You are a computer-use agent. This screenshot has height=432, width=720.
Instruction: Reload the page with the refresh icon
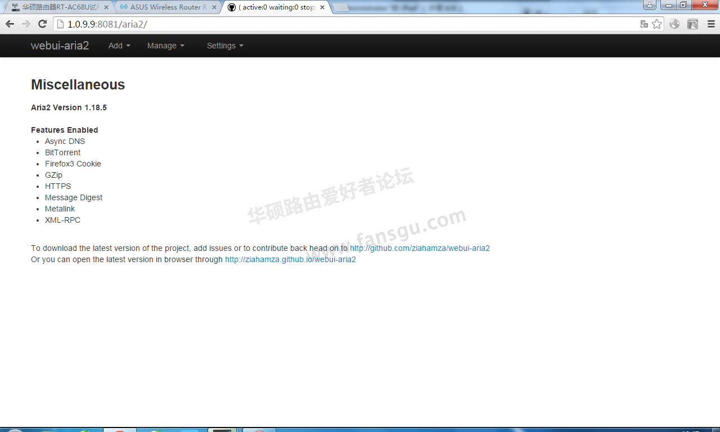point(42,24)
